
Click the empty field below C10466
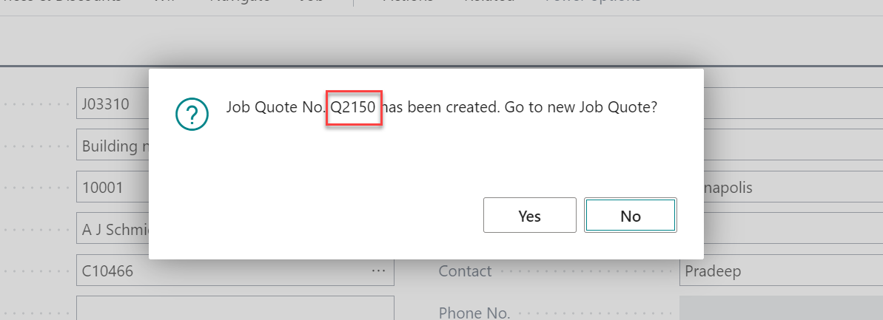[x=235, y=309]
